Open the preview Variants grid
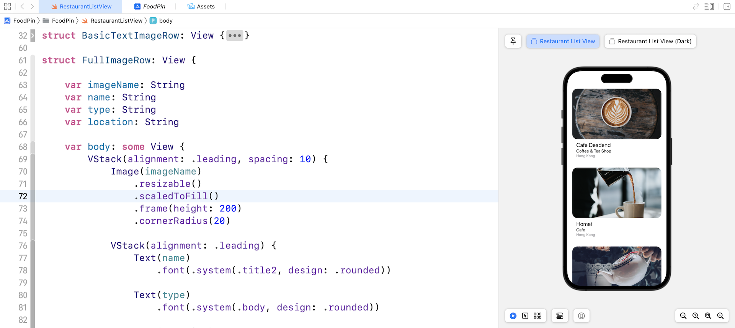 tap(537, 316)
